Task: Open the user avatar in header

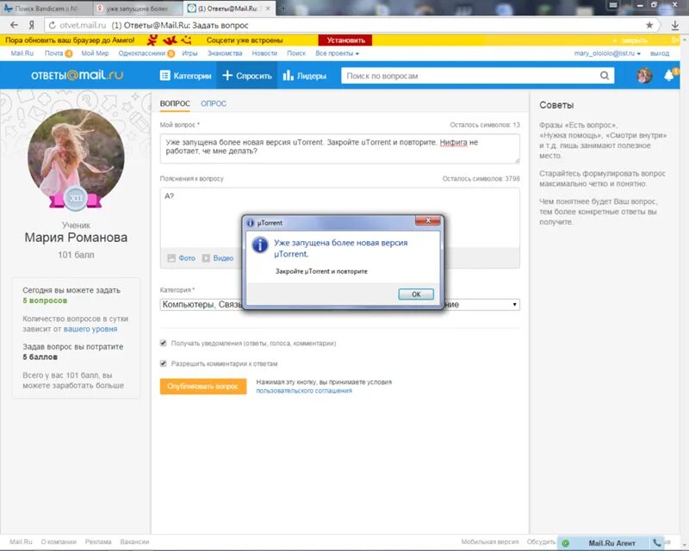Action: (x=644, y=76)
